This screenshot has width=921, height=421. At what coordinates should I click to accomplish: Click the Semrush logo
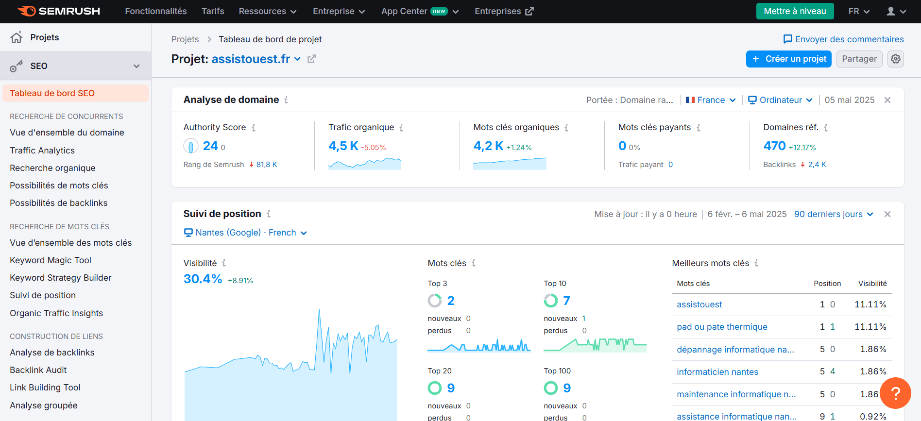tap(59, 11)
